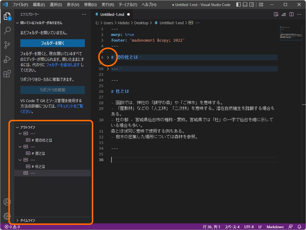Open Explorer views and more actions ellipsis

[84, 14]
